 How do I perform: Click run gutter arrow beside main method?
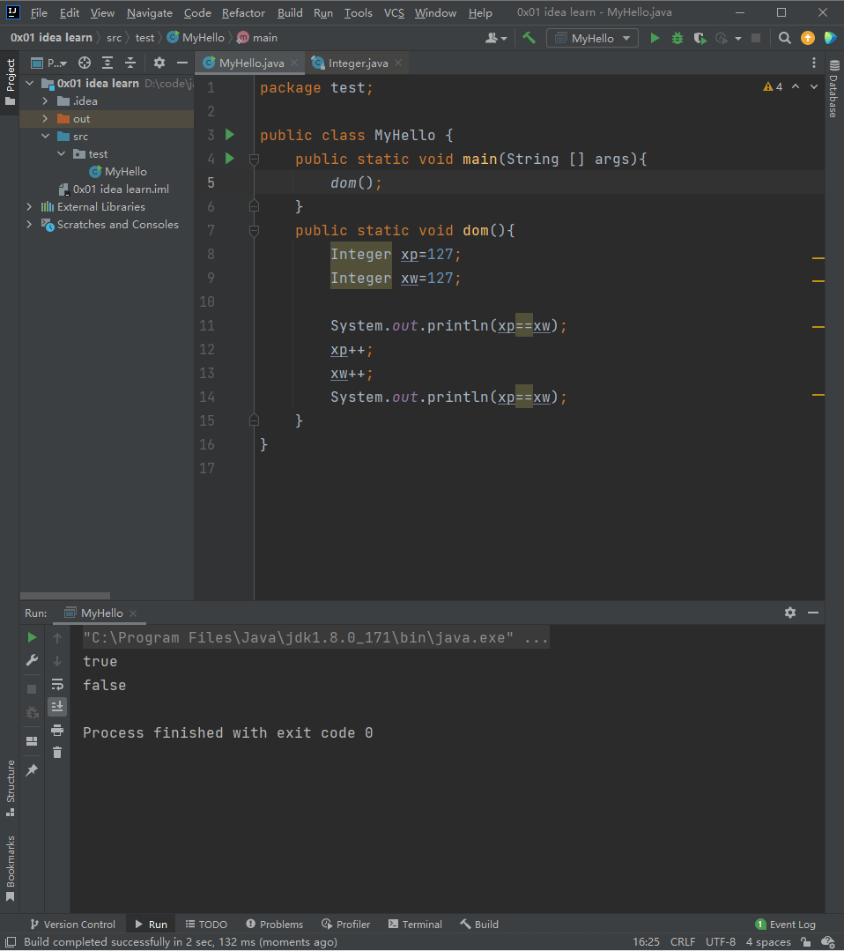click(x=230, y=159)
